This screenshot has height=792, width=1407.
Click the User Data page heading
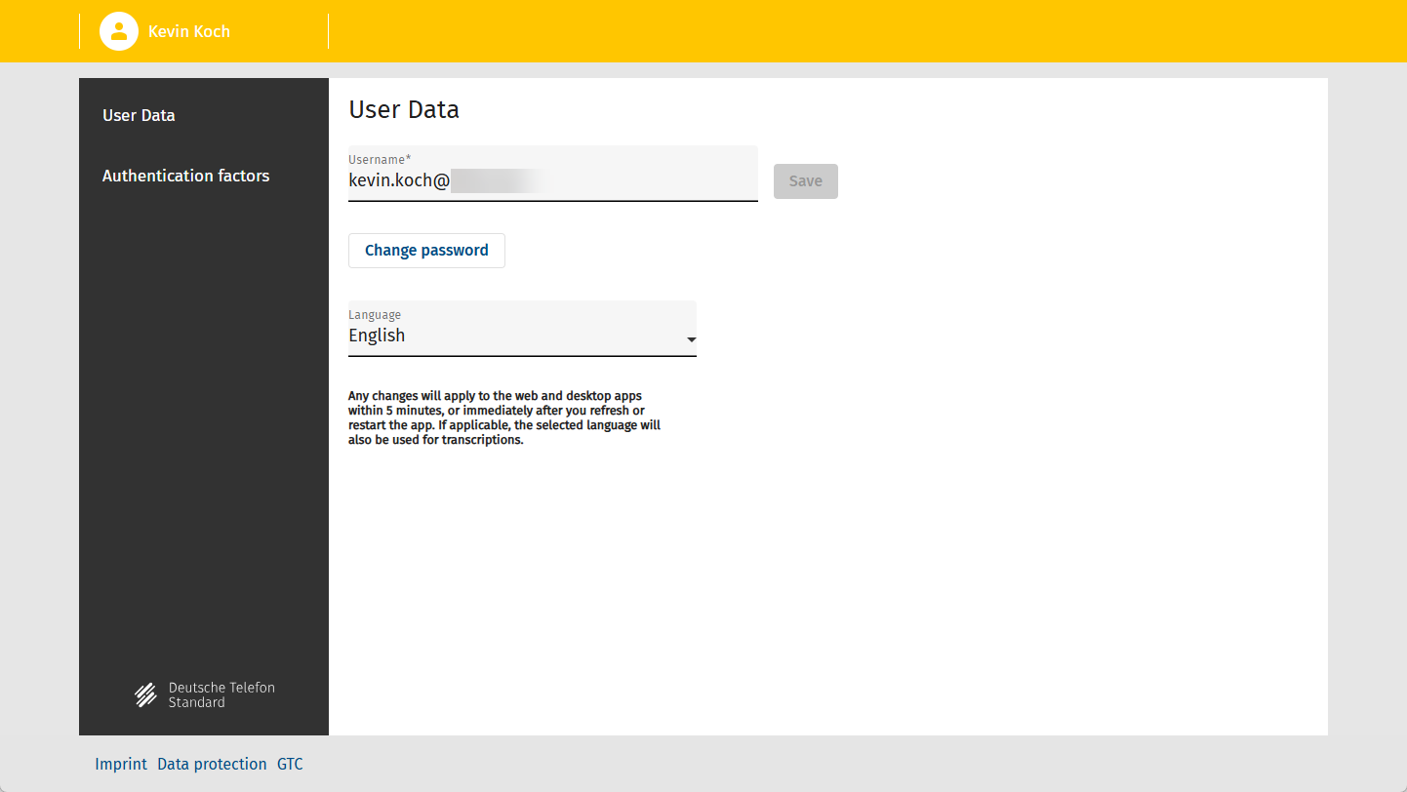(404, 109)
